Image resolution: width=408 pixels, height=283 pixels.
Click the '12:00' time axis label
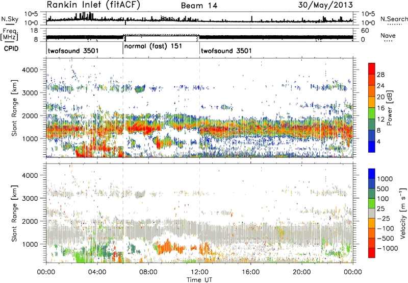pos(199,272)
